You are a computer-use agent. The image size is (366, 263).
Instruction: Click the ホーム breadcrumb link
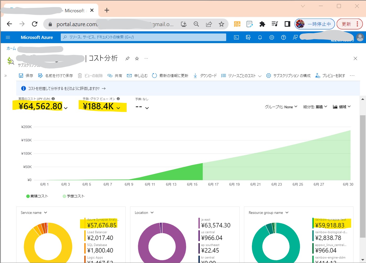point(11,49)
